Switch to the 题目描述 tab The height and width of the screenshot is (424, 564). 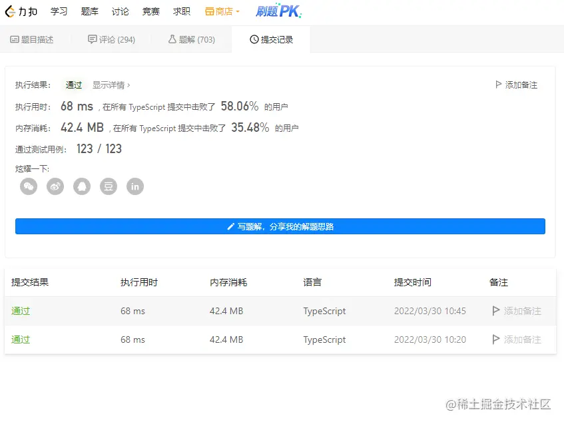[x=32, y=39]
